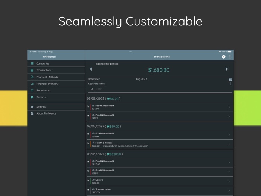This screenshot has height=196, width=261.
Task: Click the Transportation category label
Action: point(103,189)
